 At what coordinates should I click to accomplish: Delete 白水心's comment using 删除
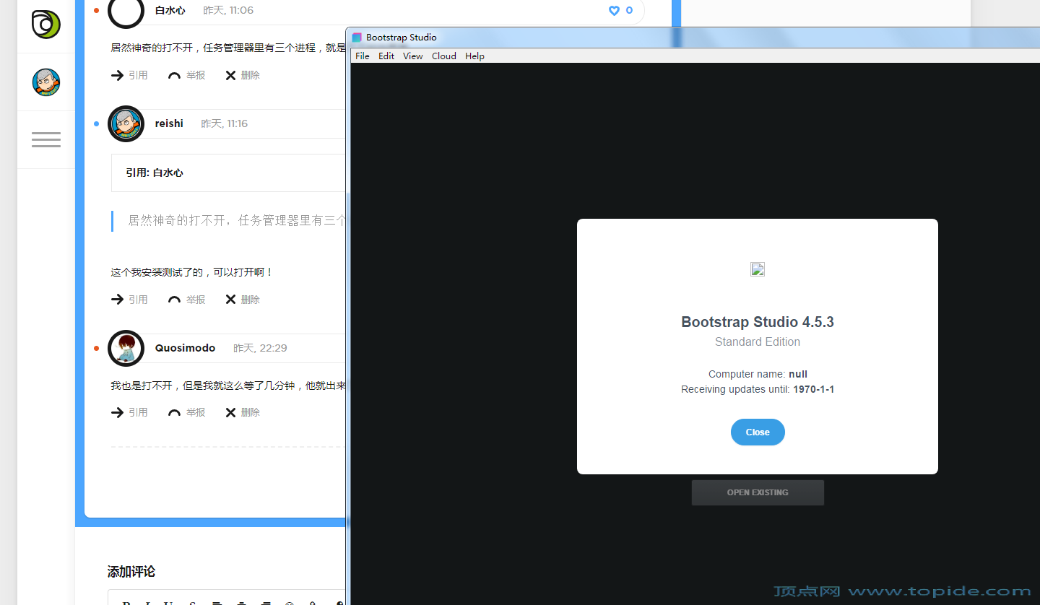[x=242, y=75]
